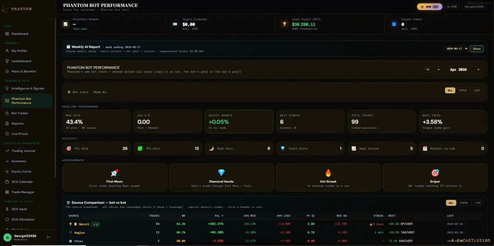Click the Weekly AI Report heading
494x246 pixels.
(x=86, y=47)
